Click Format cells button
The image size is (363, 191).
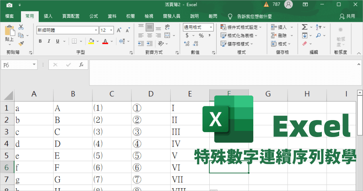(x=281, y=44)
